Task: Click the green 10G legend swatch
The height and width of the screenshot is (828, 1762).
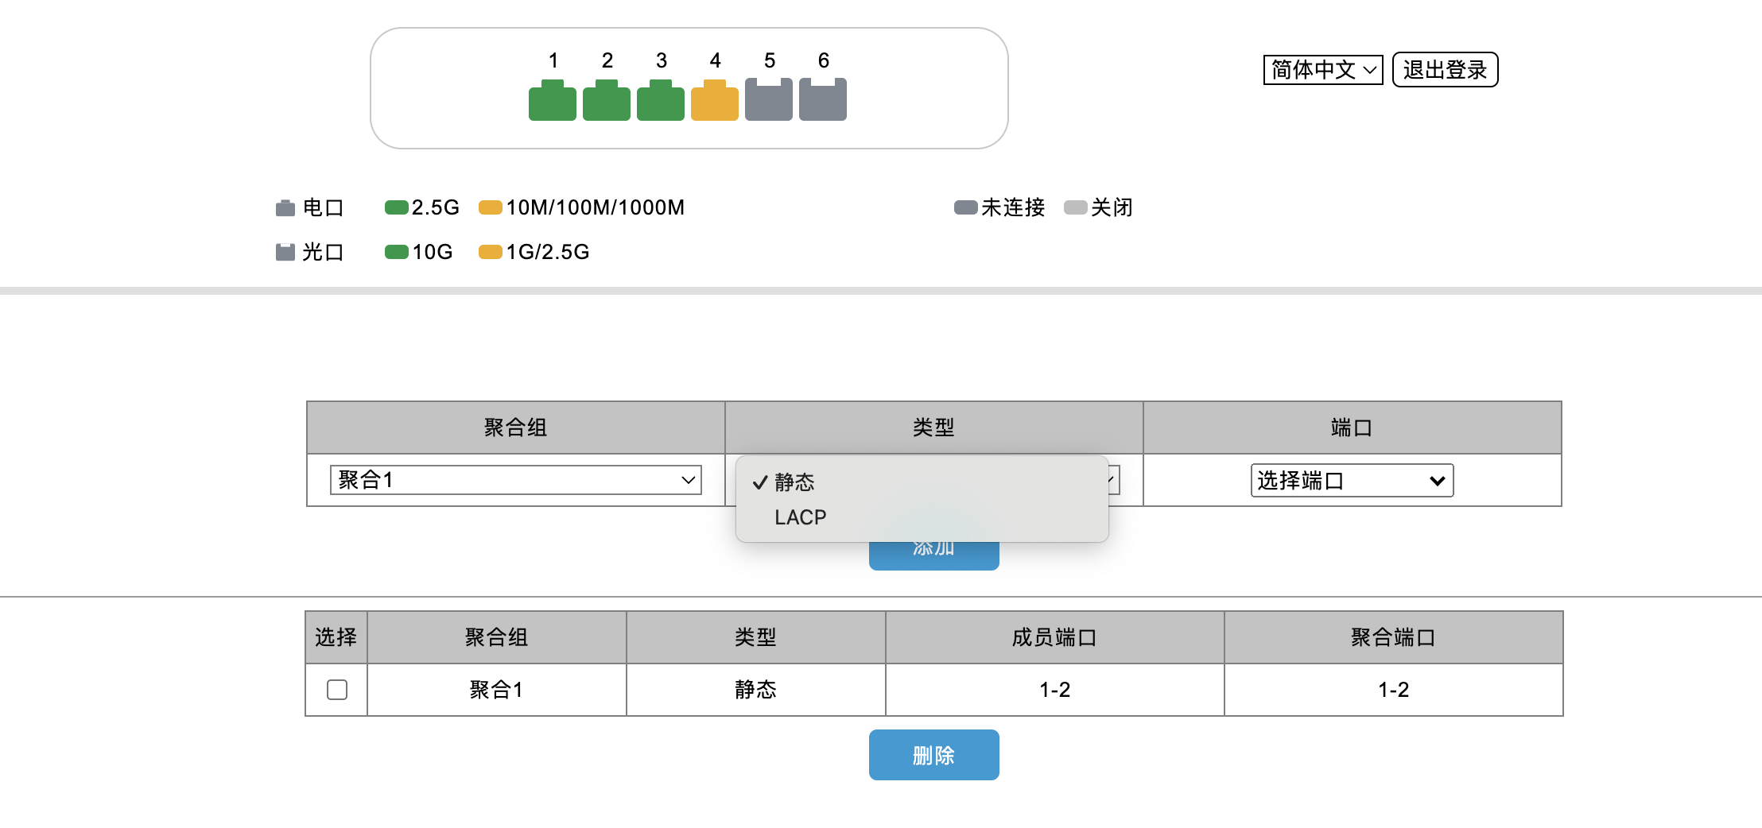Action: pyautogui.click(x=397, y=252)
